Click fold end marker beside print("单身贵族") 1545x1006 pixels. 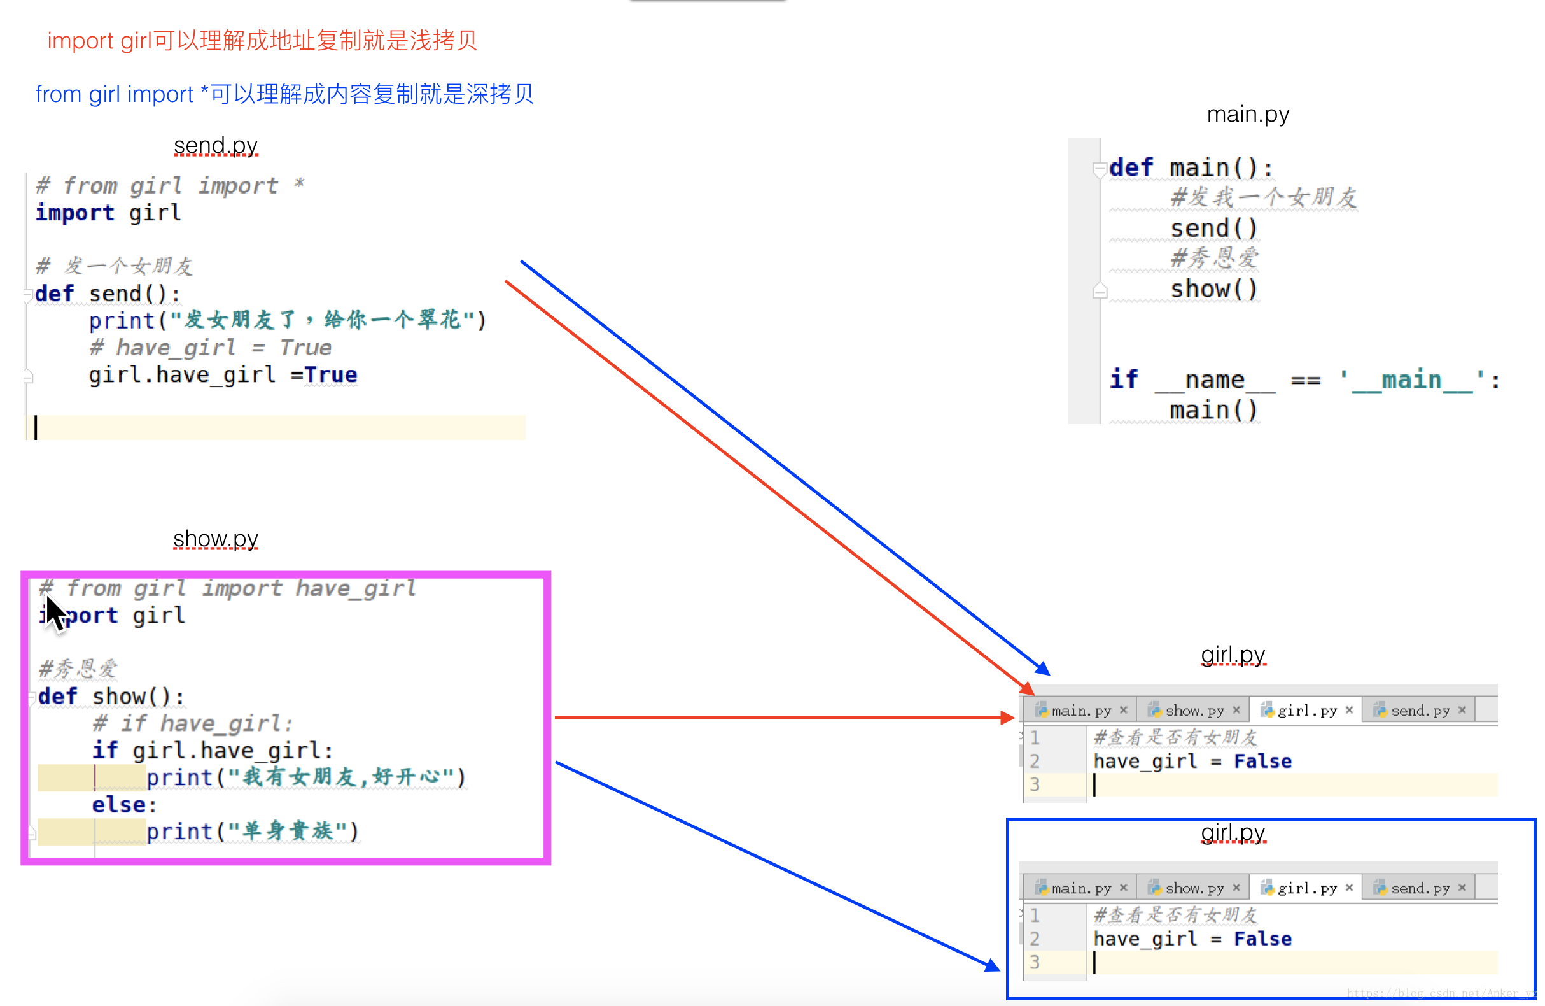click(32, 833)
